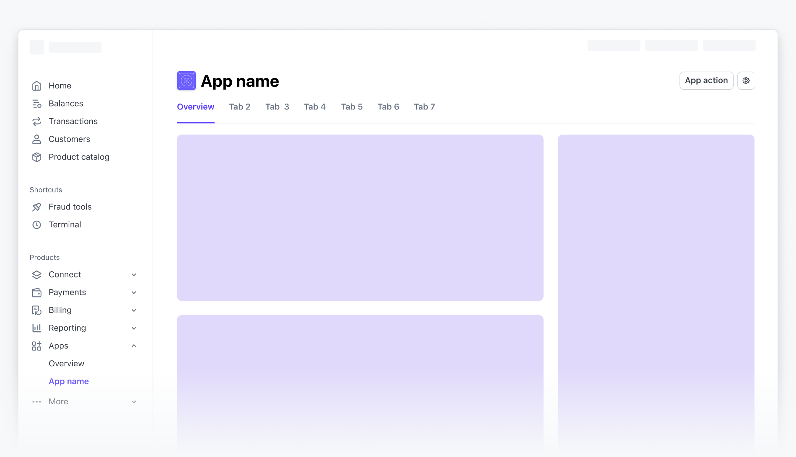Open app settings via gear icon
The height and width of the screenshot is (457, 796).
tap(746, 80)
